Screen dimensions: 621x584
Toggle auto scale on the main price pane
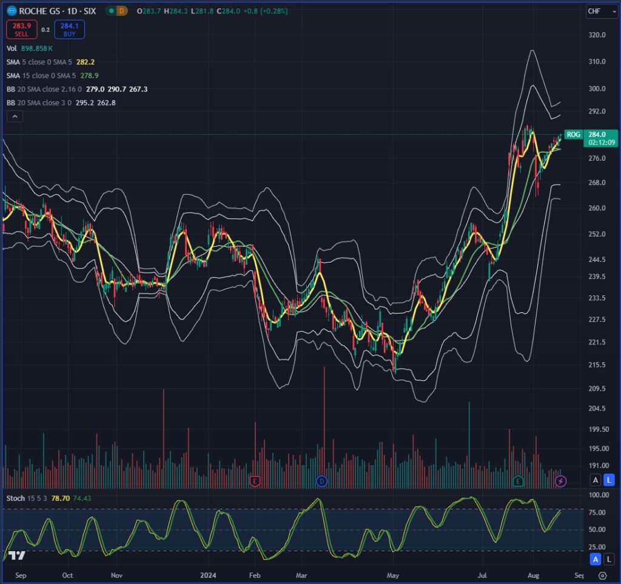pyautogui.click(x=596, y=480)
